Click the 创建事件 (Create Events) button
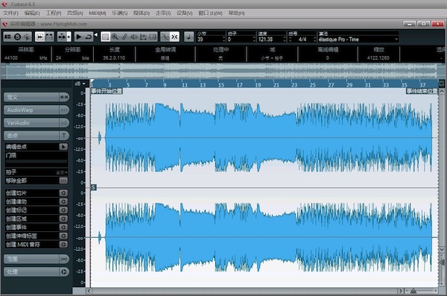Image resolution: width=447 pixels, height=296 pixels. point(63,227)
